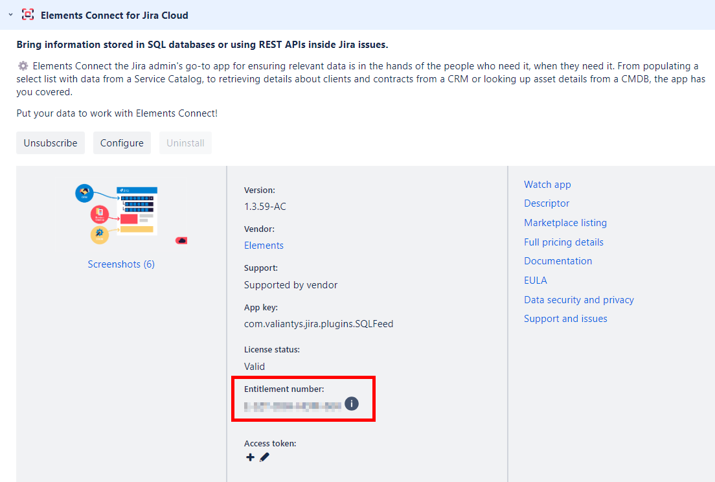Follow the Elements vendor link
The width and height of the screenshot is (715, 482).
pos(264,246)
